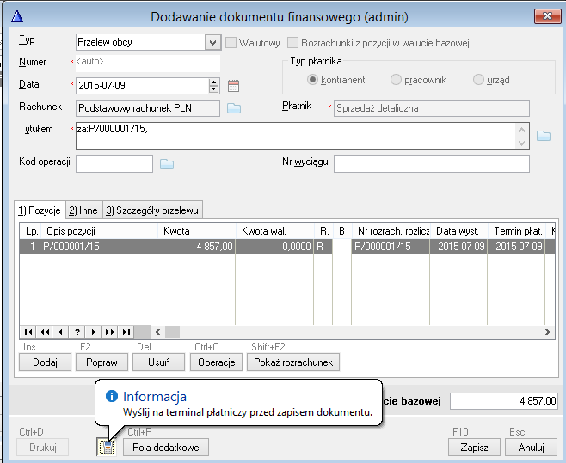The width and height of the screenshot is (566, 463).
Task: Open the calendar picker next to Data
Action: pos(232,85)
